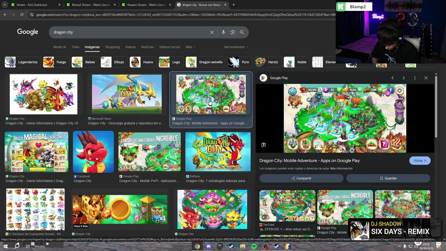Search within image using lens icon on preview
This screenshot has height=251, width=446.
tap(263, 145)
